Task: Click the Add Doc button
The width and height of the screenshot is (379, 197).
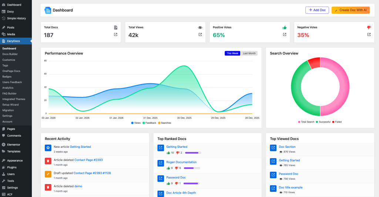Action: click(x=317, y=10)
